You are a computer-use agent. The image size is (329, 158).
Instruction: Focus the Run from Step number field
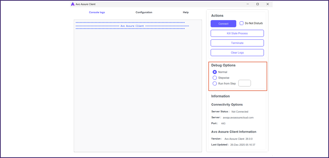244,83
